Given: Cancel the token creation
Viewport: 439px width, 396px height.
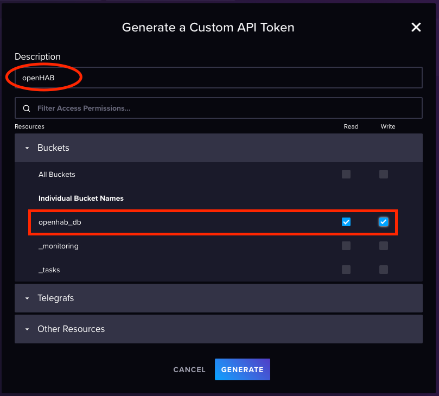Looking at the screenshot, I should click(x=189, y=369).
